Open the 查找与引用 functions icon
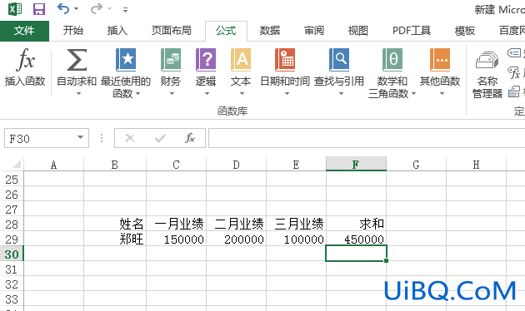This screenshot has width=525, height=311. click(339, 60)
